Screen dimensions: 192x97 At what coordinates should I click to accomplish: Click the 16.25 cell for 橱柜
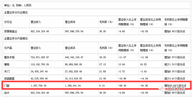tap(143, 64)
